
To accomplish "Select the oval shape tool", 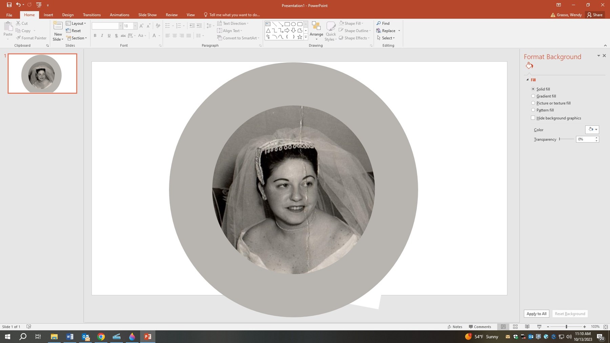I will pyautogui.click(x=293, y=24).
